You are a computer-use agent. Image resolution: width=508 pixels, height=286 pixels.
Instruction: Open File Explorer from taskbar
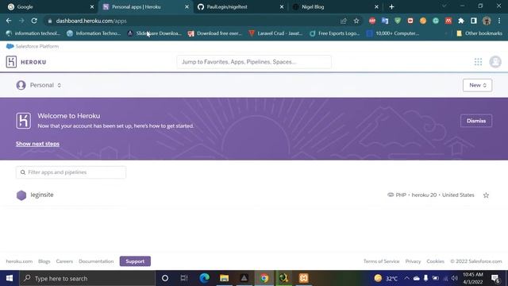224,278
